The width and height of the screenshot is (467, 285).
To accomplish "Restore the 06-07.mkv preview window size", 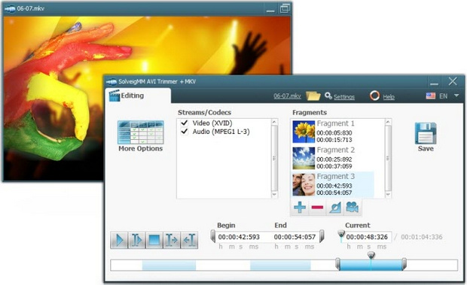I will 285,8.
